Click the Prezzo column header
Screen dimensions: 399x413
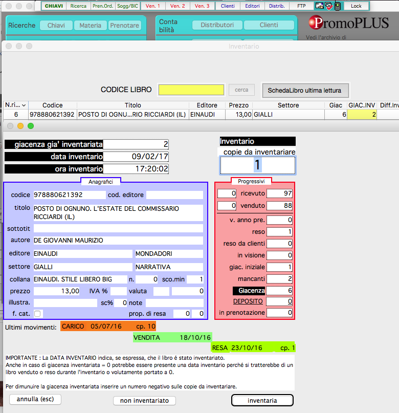[239, 105]
